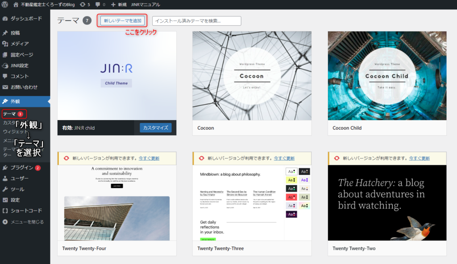Click the brackets icon beside ショートコード
The image size is (457, 264).
click(5, 211)
